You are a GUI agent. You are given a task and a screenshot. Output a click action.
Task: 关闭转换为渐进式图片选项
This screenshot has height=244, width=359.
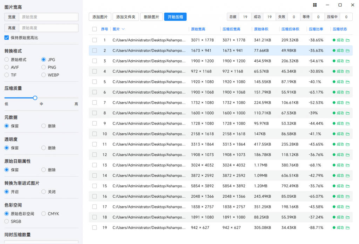(x=44, y=191)
